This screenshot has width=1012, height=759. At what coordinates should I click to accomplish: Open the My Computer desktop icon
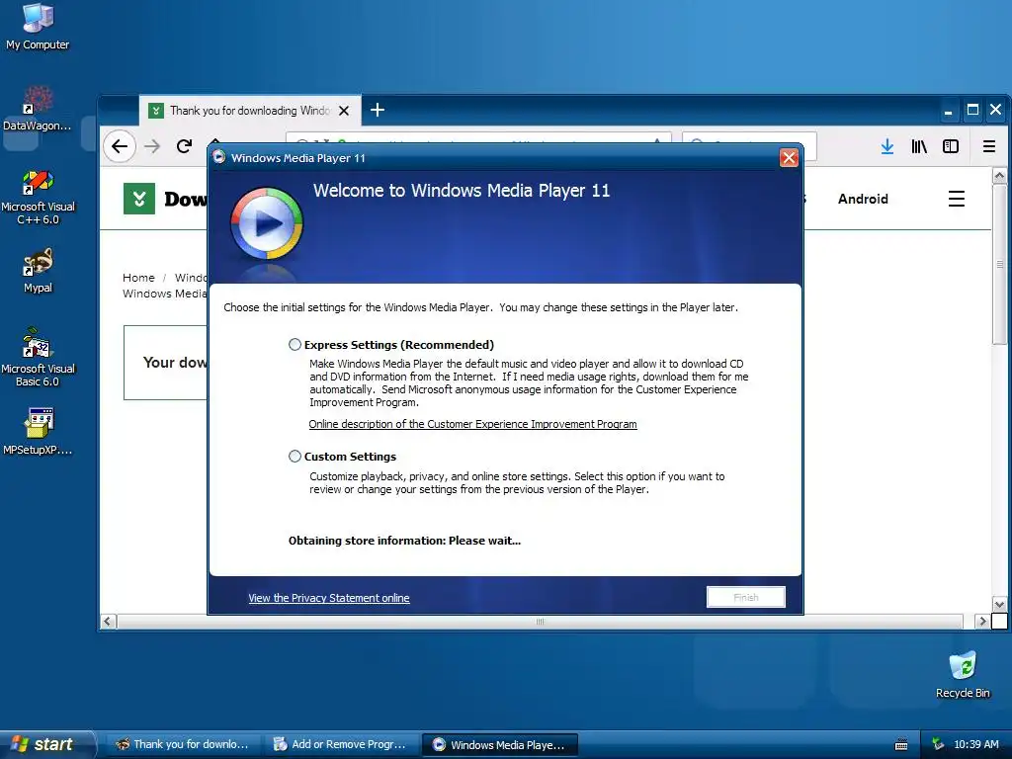[38, 26]
